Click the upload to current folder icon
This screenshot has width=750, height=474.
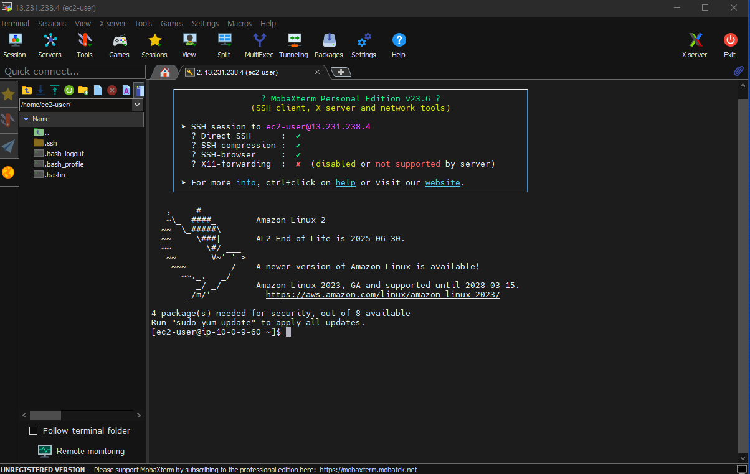pos(55,90)
